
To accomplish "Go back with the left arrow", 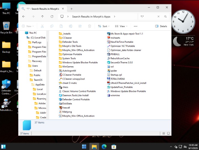I will click(24, 16).
